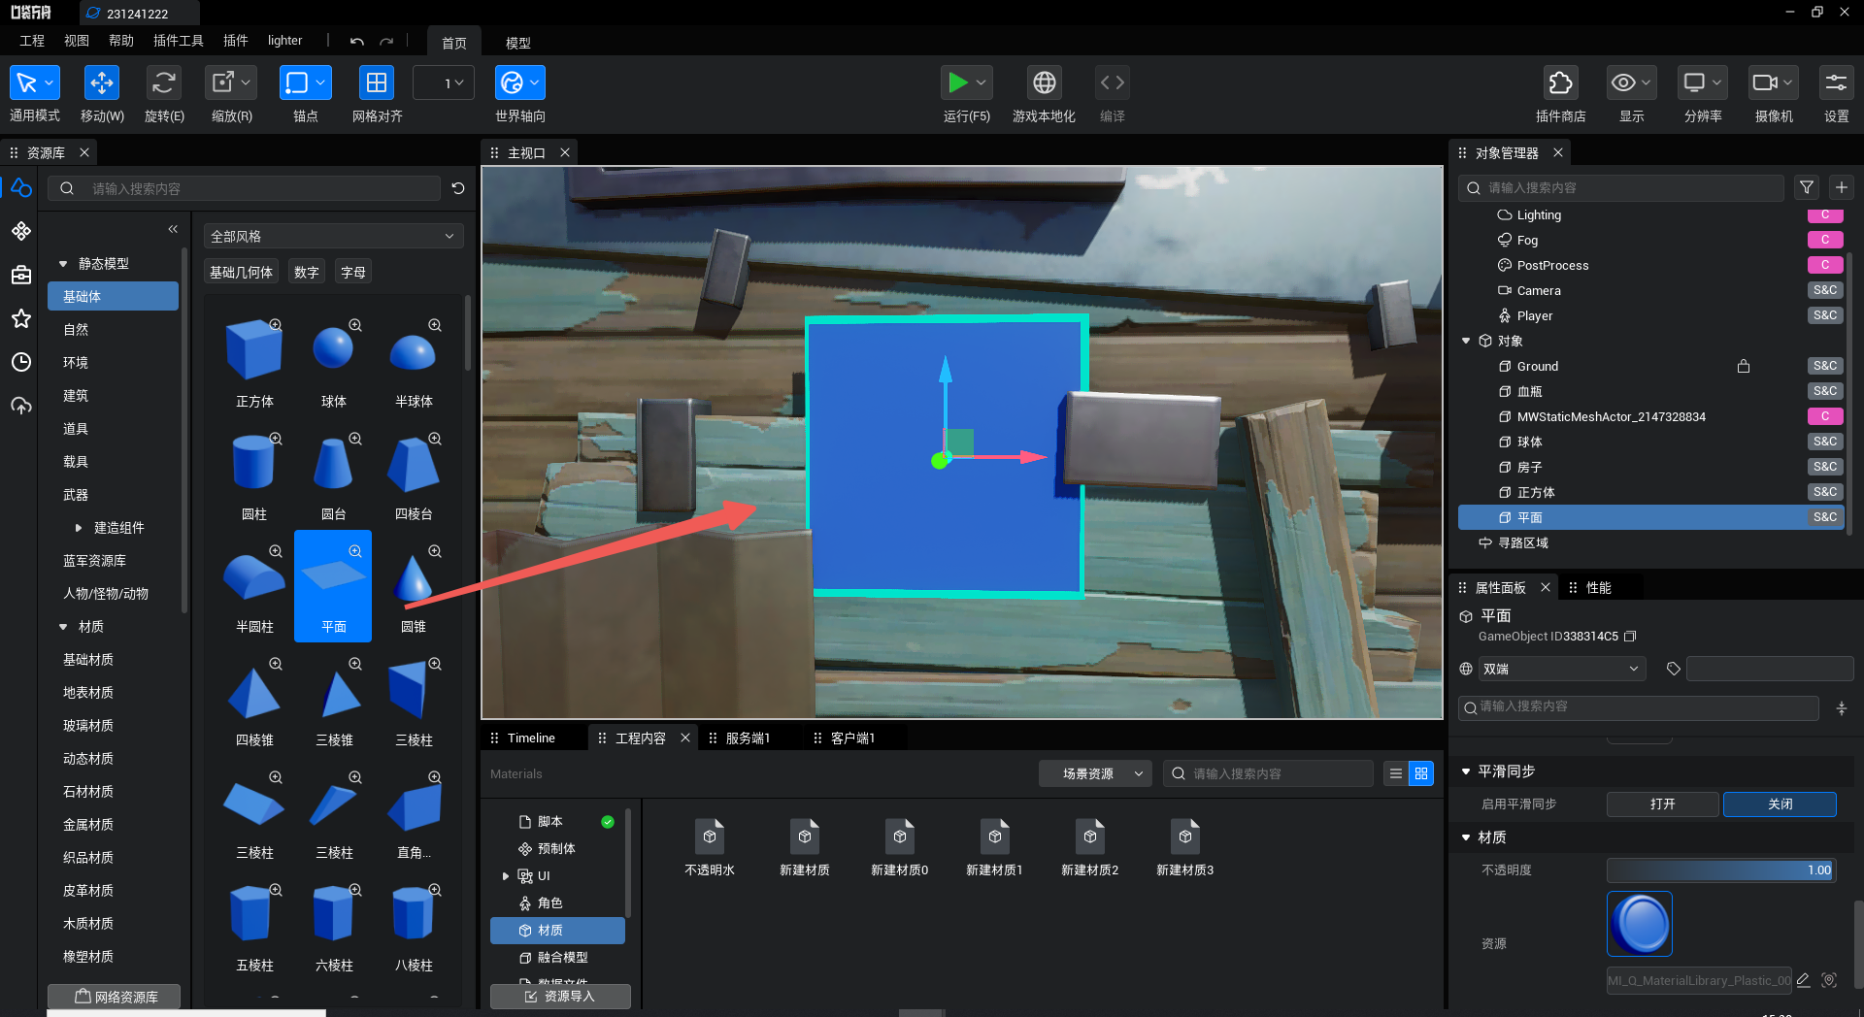Click the 世界轴向 world axis icon

tap(512, 83)
